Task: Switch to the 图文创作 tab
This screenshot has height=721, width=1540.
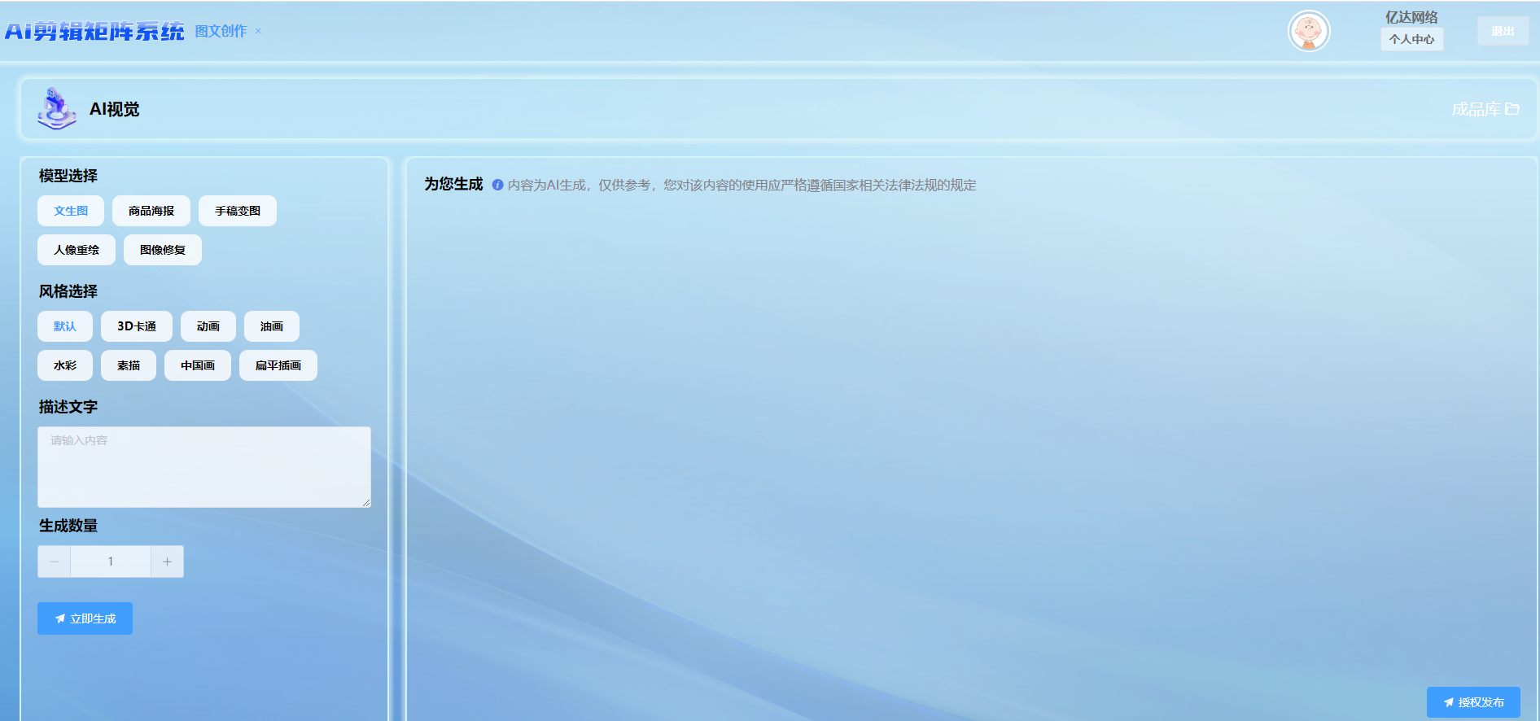Action: click(x=221, y=31)
